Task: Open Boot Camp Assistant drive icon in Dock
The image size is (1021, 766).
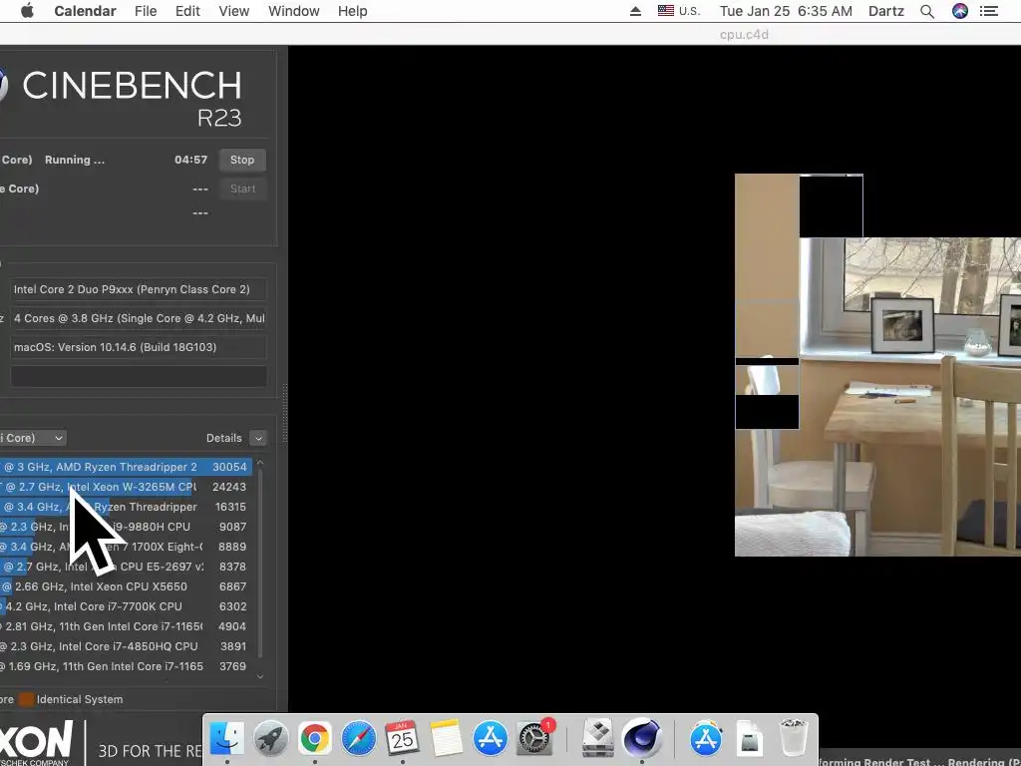Action: 598,739
